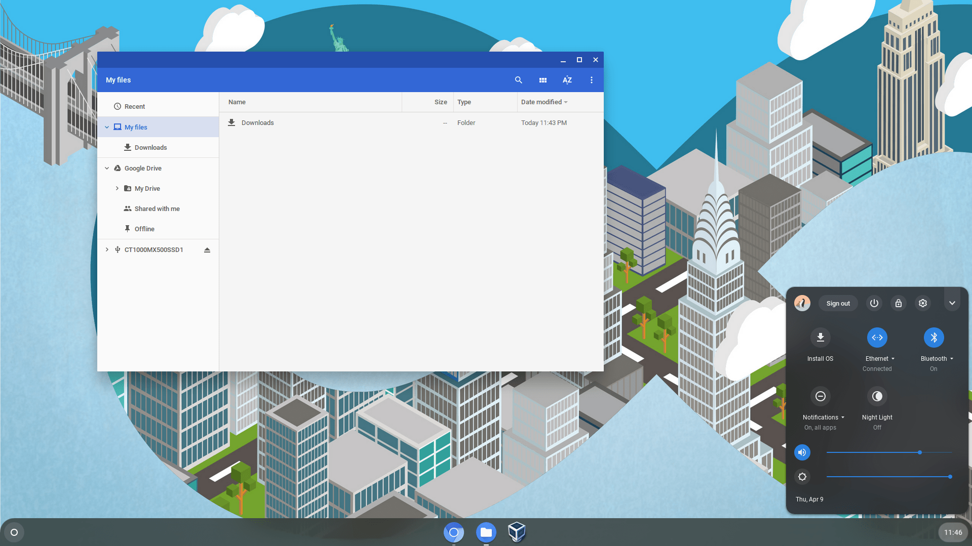This screenshot has width=972, height=546.
Task: Toggle Do Not Disturb notifications button
Action: [x=820, y=396]
